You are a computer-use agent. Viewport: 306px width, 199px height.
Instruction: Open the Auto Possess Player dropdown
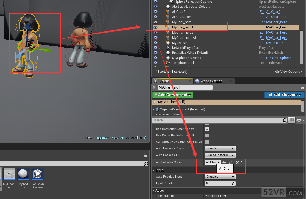click(220, 148)
